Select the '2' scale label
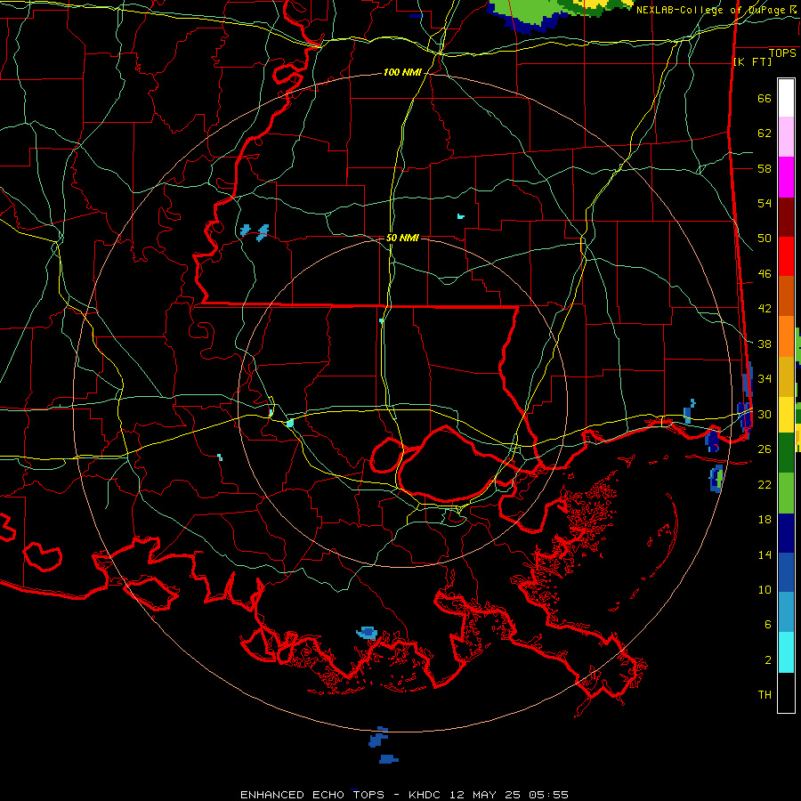This screenshot has height=801, width=801. point(768,660)
